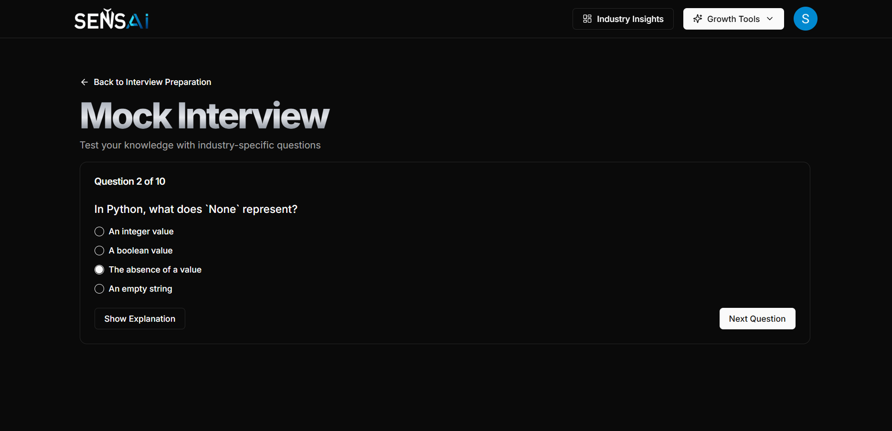Click the Mock Interview heading

204,115
